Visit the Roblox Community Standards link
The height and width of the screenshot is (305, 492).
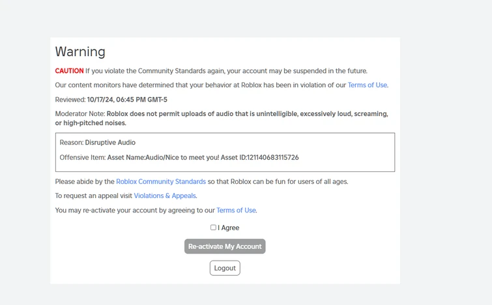(x=161, y=181)
